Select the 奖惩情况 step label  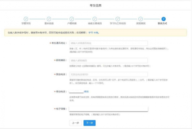click(141, 23)
